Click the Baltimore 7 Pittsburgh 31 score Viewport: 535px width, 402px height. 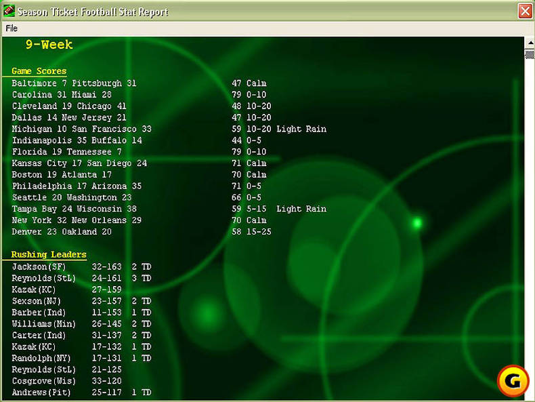pos(74,83)
